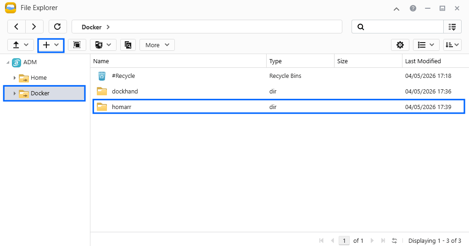Click the pagination refresh icon
The image size is (469, 246).
[x=394, y=241]
